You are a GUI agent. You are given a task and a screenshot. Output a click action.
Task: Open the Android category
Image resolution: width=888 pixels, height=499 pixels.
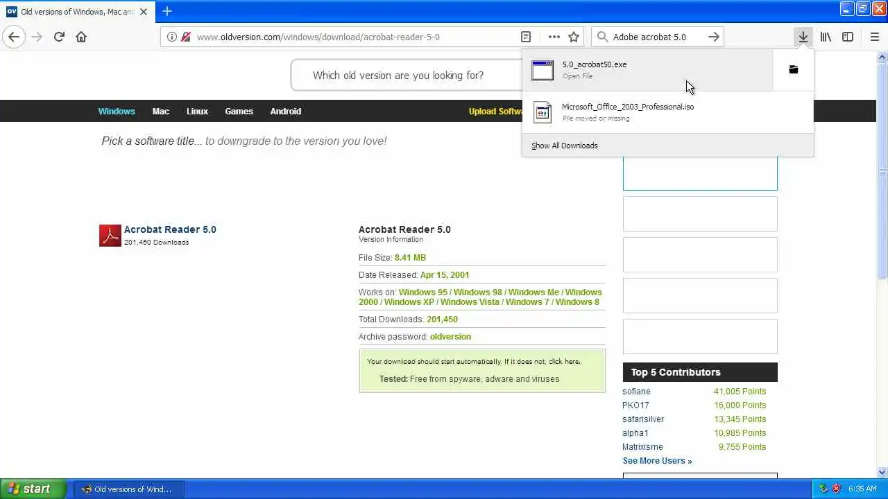pos(286,111)
